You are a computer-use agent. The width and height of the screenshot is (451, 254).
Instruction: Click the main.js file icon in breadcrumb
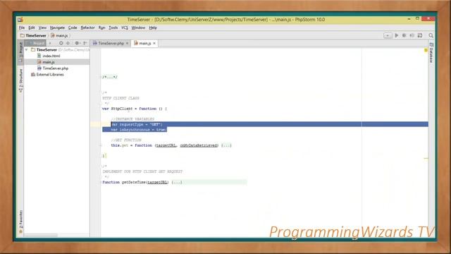point(53,35)
